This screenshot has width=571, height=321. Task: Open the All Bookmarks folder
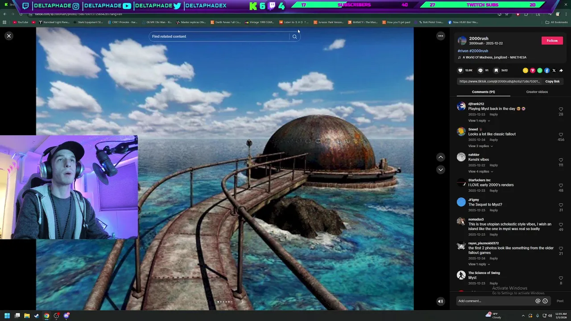[x=557, y=22]
